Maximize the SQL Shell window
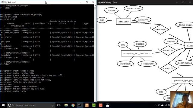 coord(87,2)
